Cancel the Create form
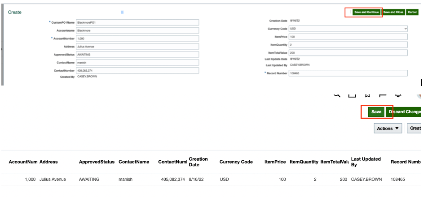 [x=412, y=12]
